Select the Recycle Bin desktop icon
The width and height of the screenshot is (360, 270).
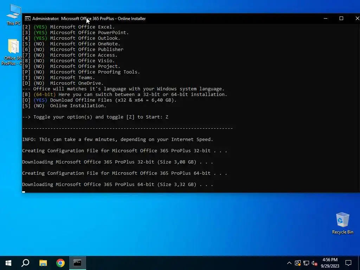(342, 223)
